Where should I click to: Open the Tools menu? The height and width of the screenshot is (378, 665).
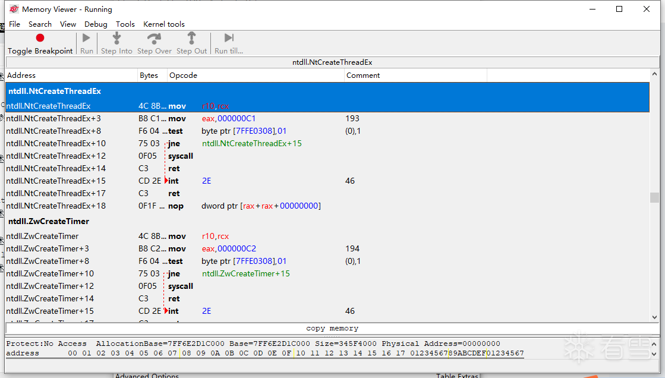point(125,24)
